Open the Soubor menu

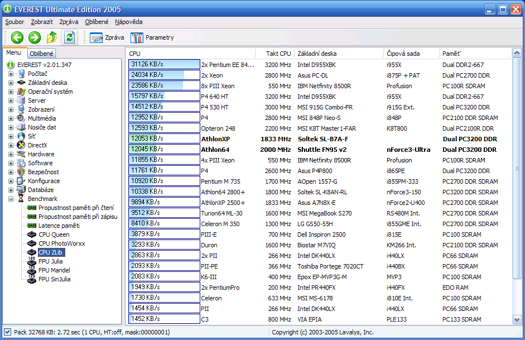(15, 22)
